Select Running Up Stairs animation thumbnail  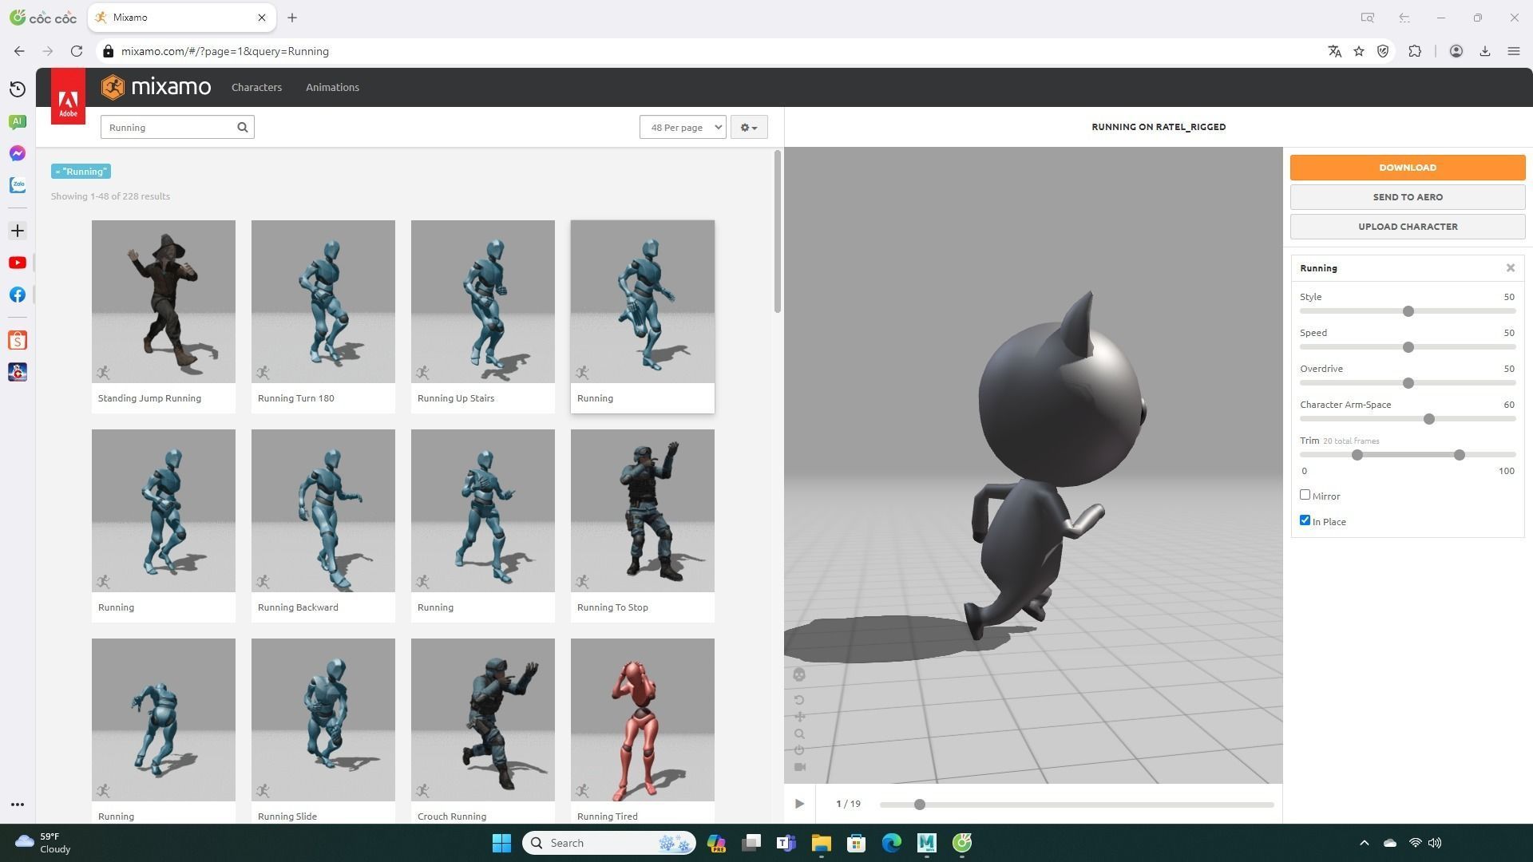point(483,302)
